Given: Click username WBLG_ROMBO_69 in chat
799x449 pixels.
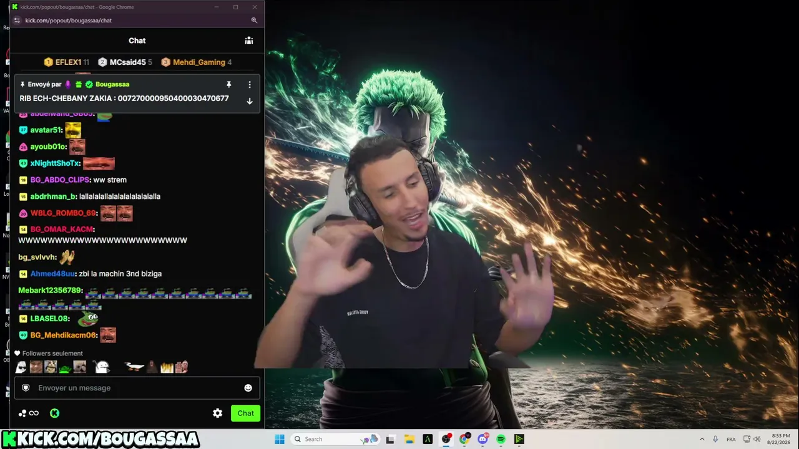Looking at the screenshot, I should point(64,213).
